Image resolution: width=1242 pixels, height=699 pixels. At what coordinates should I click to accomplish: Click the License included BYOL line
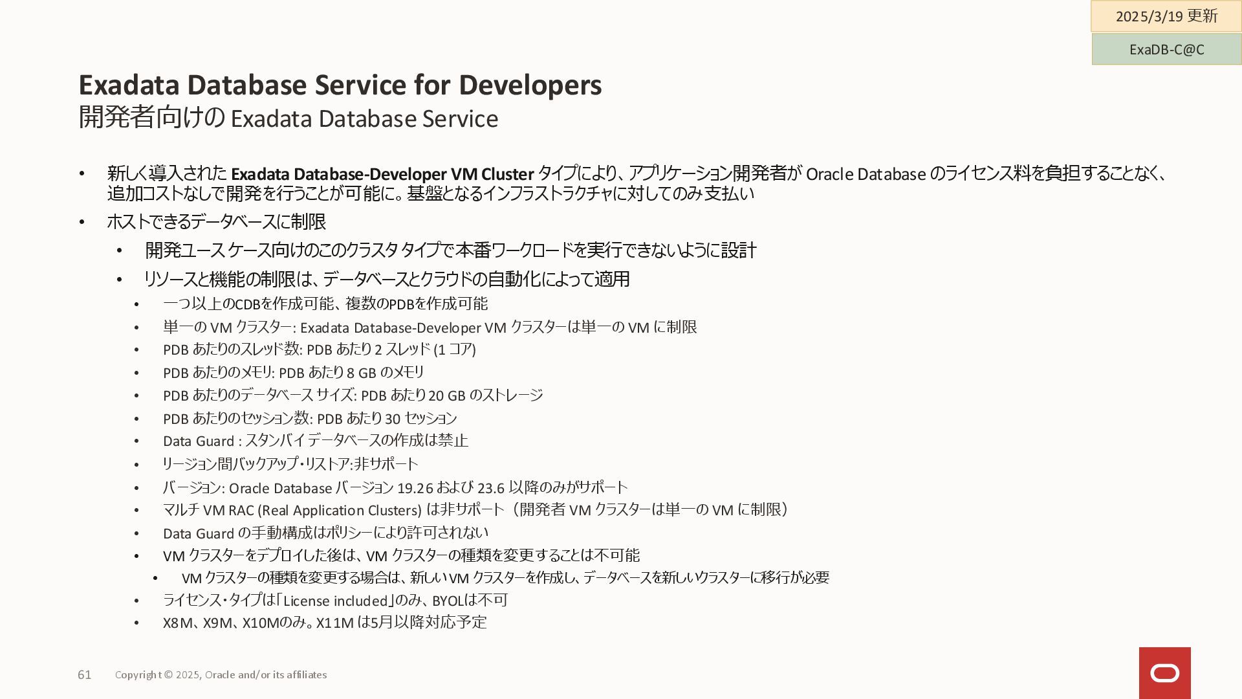(334, 601)
